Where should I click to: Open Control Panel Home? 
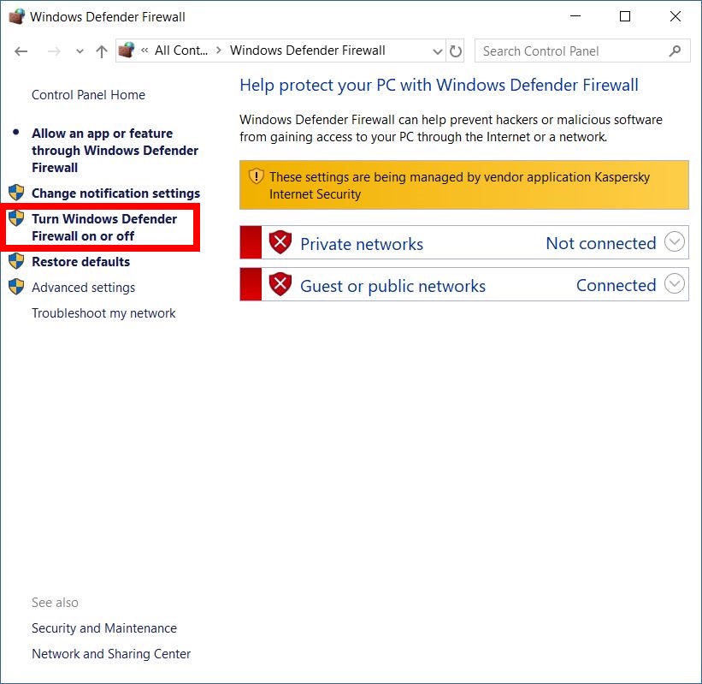point(88,94)
